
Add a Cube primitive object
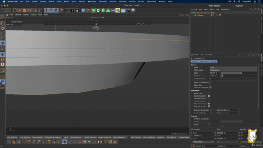tap(83, 10)
